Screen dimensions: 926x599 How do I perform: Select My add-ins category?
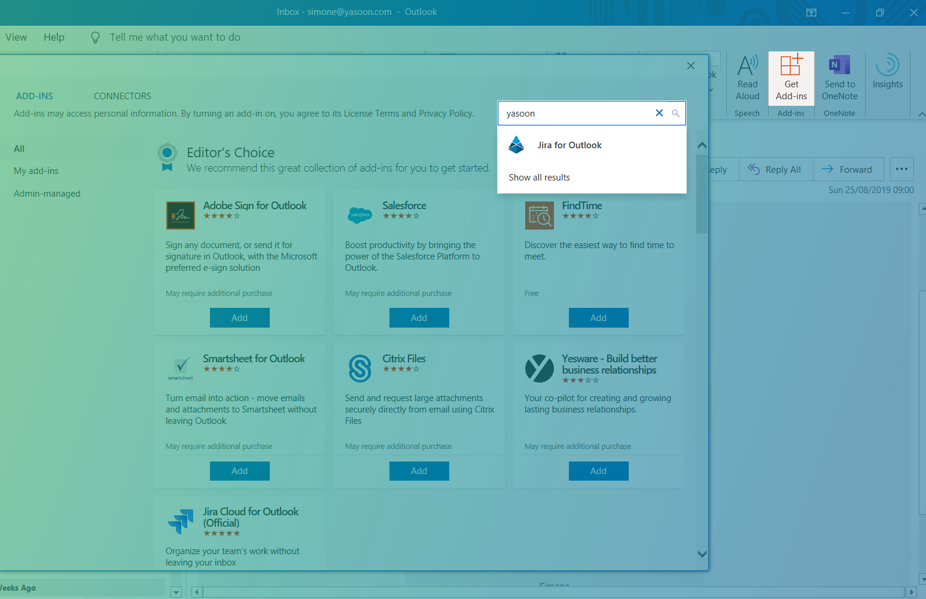tap(36, 171)
